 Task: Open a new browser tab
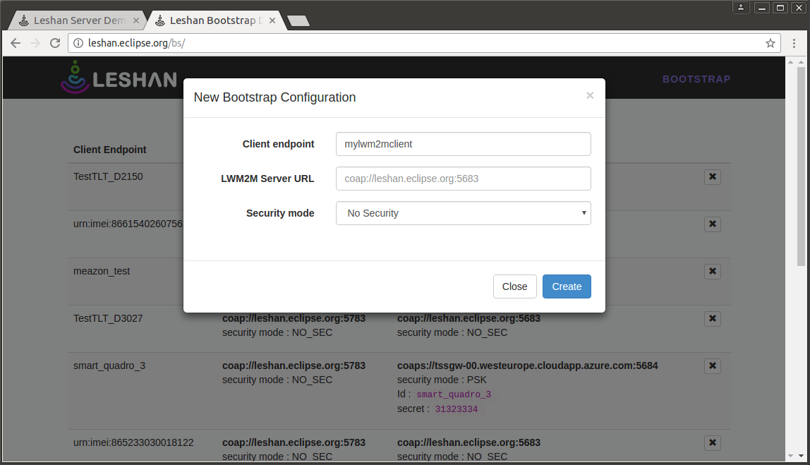pos(298,20)
